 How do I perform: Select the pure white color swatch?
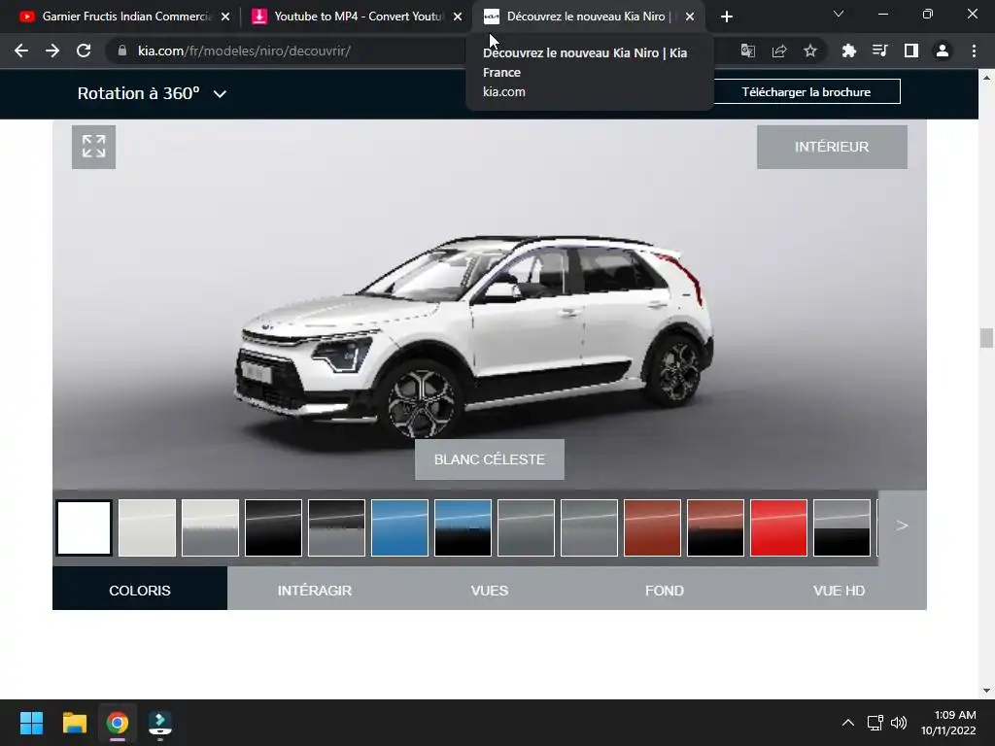84,527
